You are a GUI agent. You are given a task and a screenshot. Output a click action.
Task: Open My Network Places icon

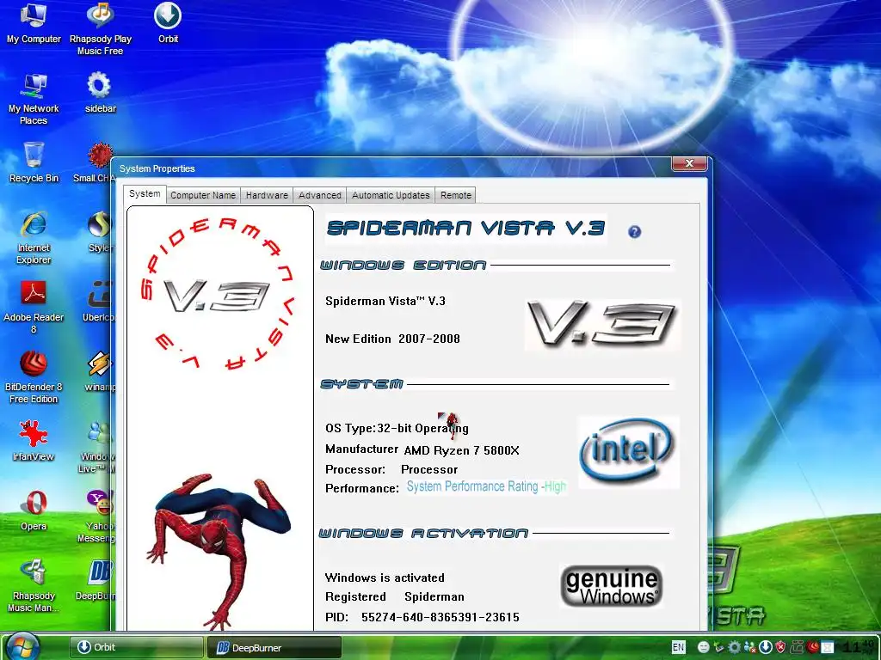click(x=34, y=99)
